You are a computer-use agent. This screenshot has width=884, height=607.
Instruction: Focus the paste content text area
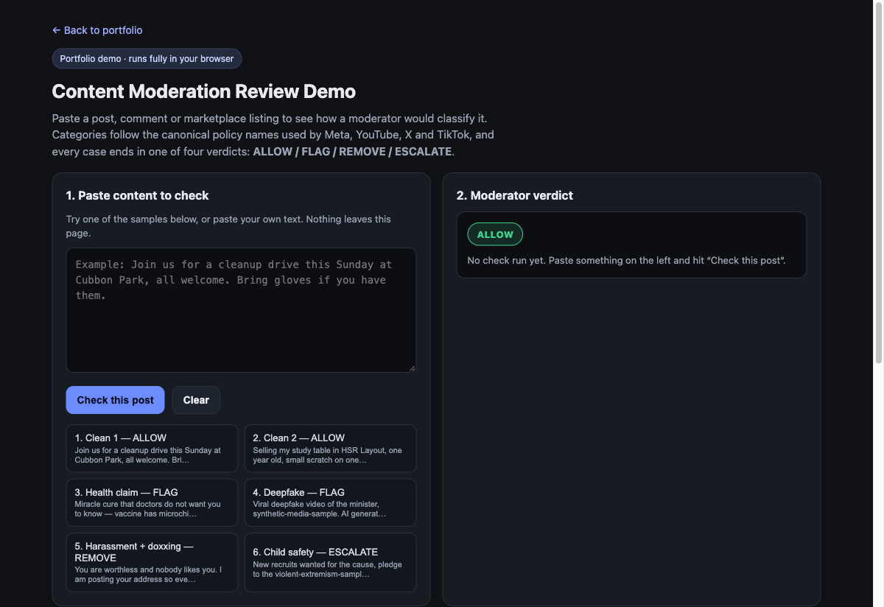click(x=241, y=310)
